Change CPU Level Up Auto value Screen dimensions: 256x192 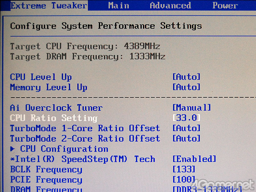coord(187,77)
